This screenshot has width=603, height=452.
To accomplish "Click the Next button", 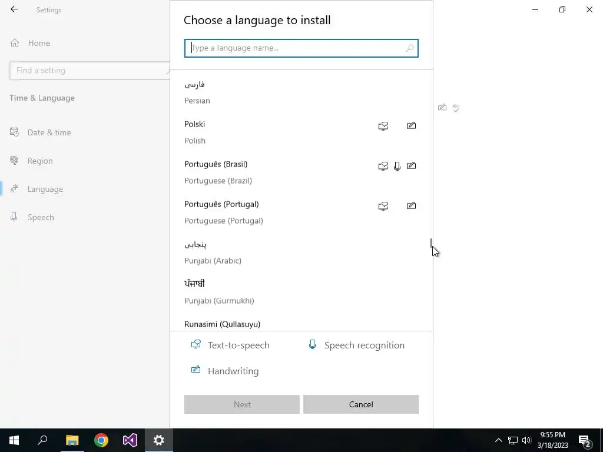I will pyautogui.click(x=242, y=404).
